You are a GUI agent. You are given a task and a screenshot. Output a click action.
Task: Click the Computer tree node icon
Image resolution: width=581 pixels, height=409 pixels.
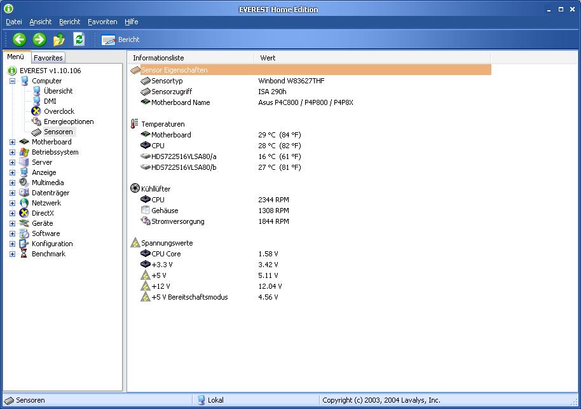[x=24, y=81]
